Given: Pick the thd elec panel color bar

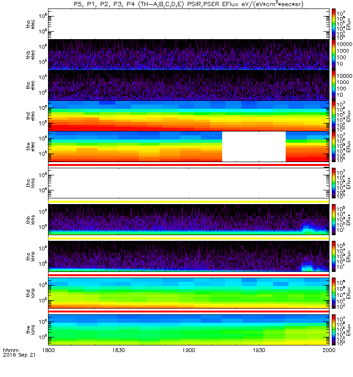Looking at the screenshot, I should (x=334, y=115).
